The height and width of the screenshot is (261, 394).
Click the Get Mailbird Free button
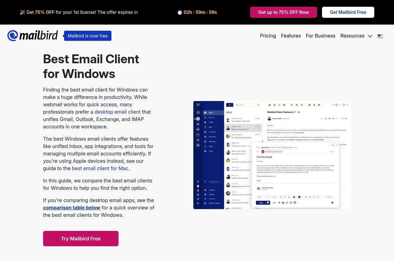(348, 12)
